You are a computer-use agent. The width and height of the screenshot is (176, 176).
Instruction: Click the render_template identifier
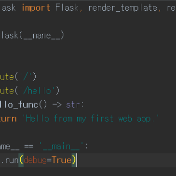(x=122, y=8)
